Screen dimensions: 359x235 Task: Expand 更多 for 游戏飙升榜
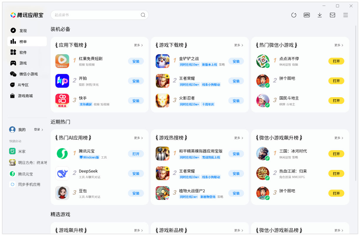(x=138, y=230)
